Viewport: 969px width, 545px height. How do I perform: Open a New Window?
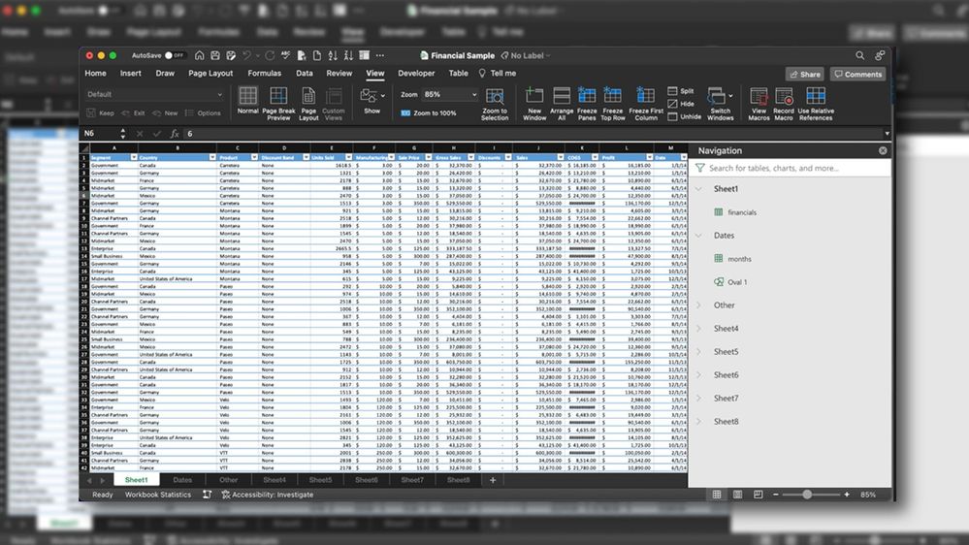534,103
